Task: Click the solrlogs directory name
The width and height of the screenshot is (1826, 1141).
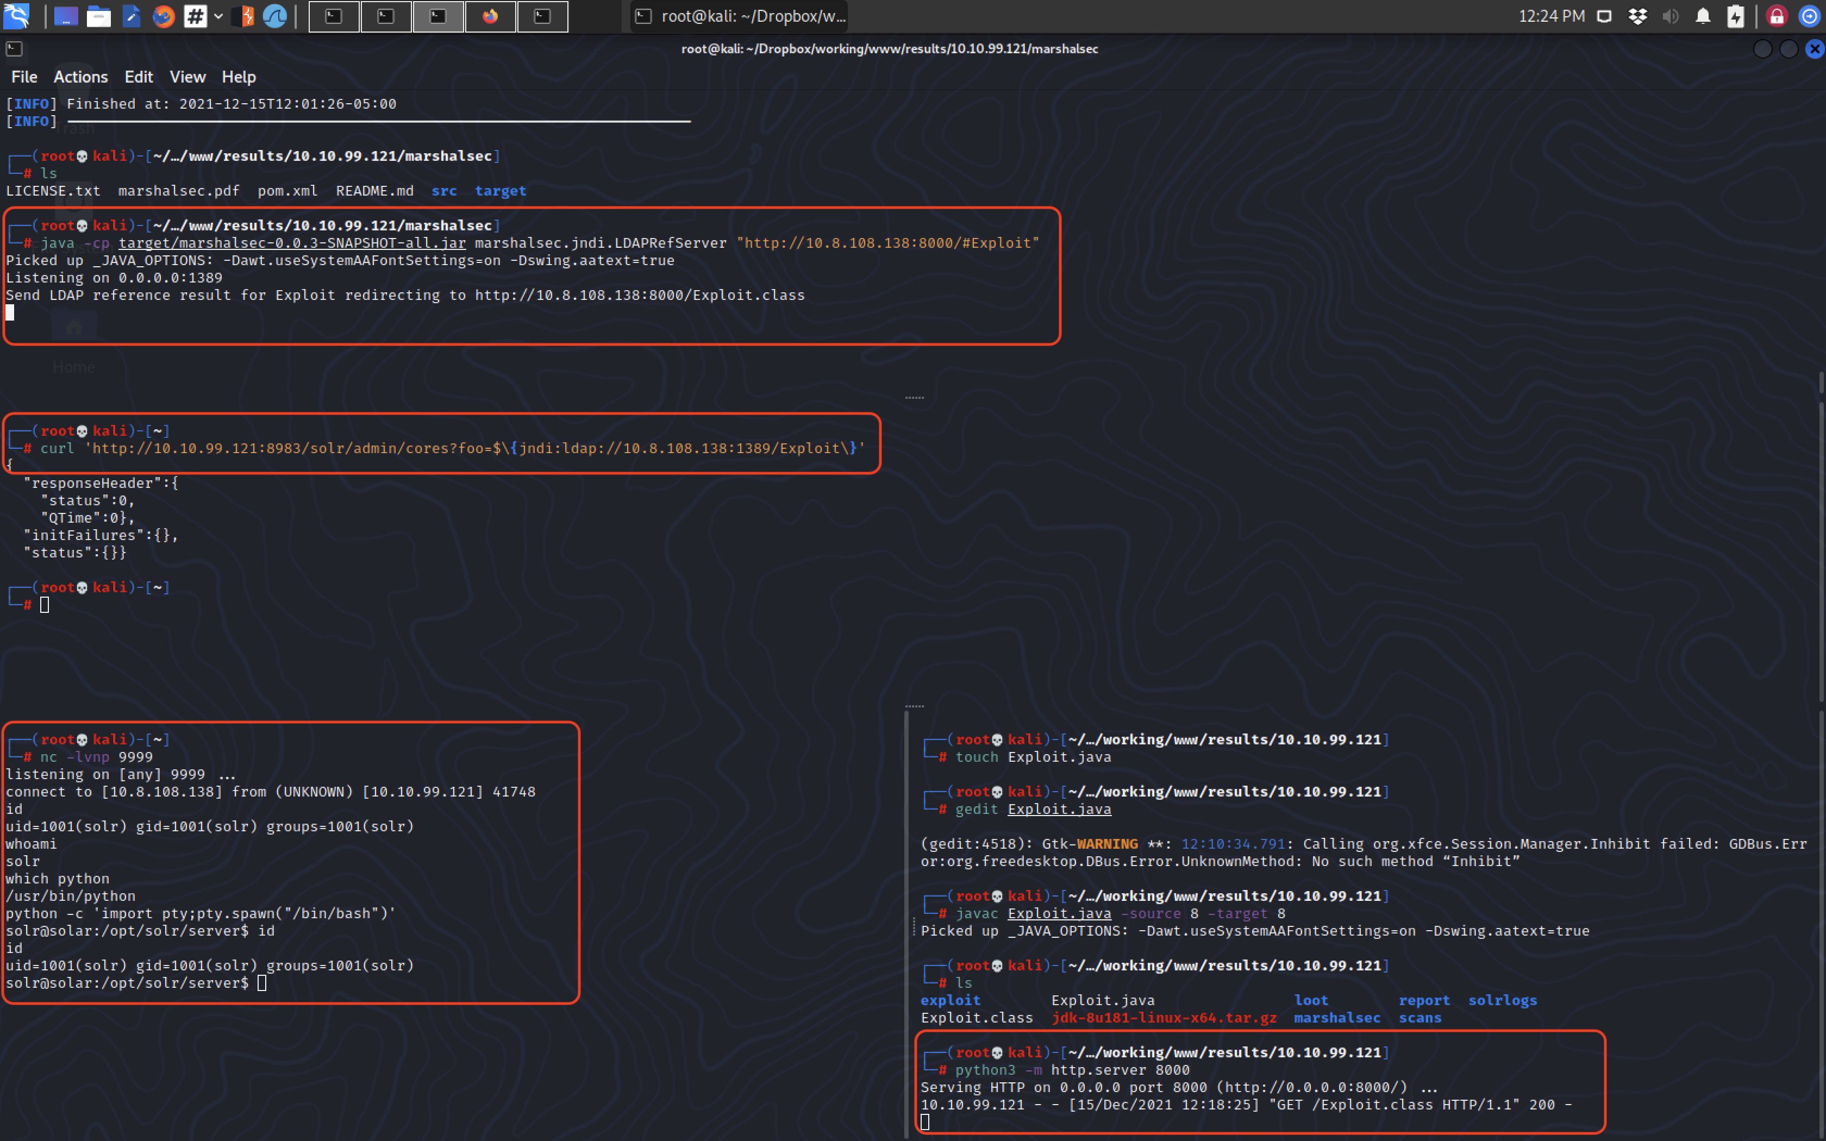Action: 1502,1001
